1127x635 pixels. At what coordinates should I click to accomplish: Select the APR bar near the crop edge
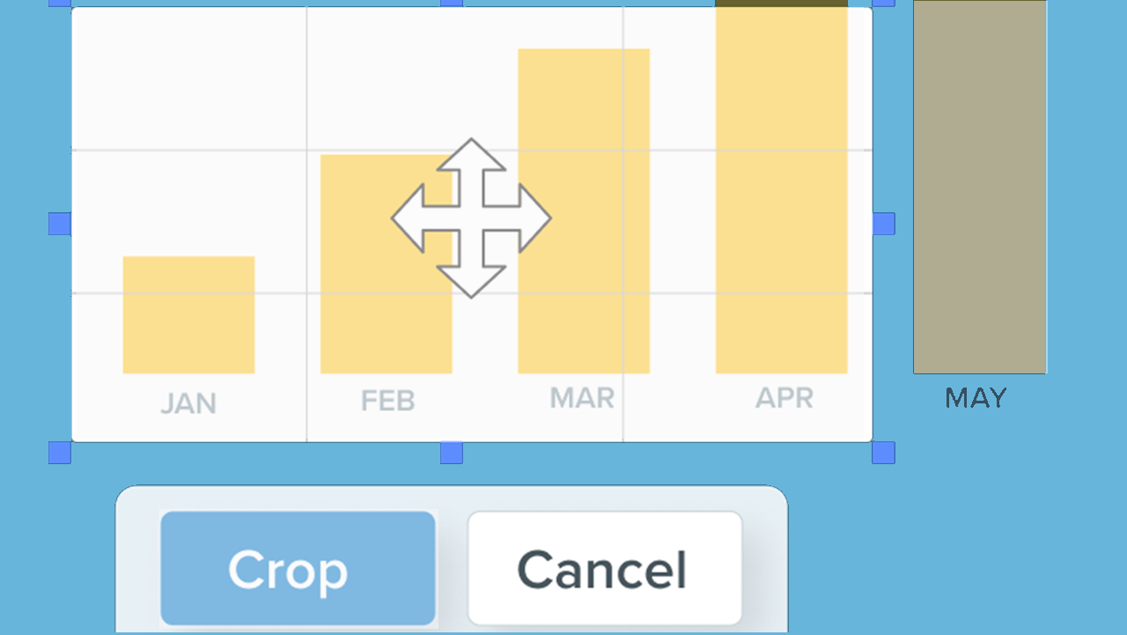(x=781, y=189)
